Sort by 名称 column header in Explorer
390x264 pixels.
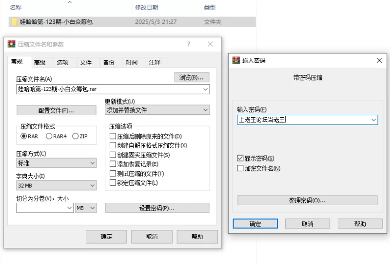[x=16, y=7]
